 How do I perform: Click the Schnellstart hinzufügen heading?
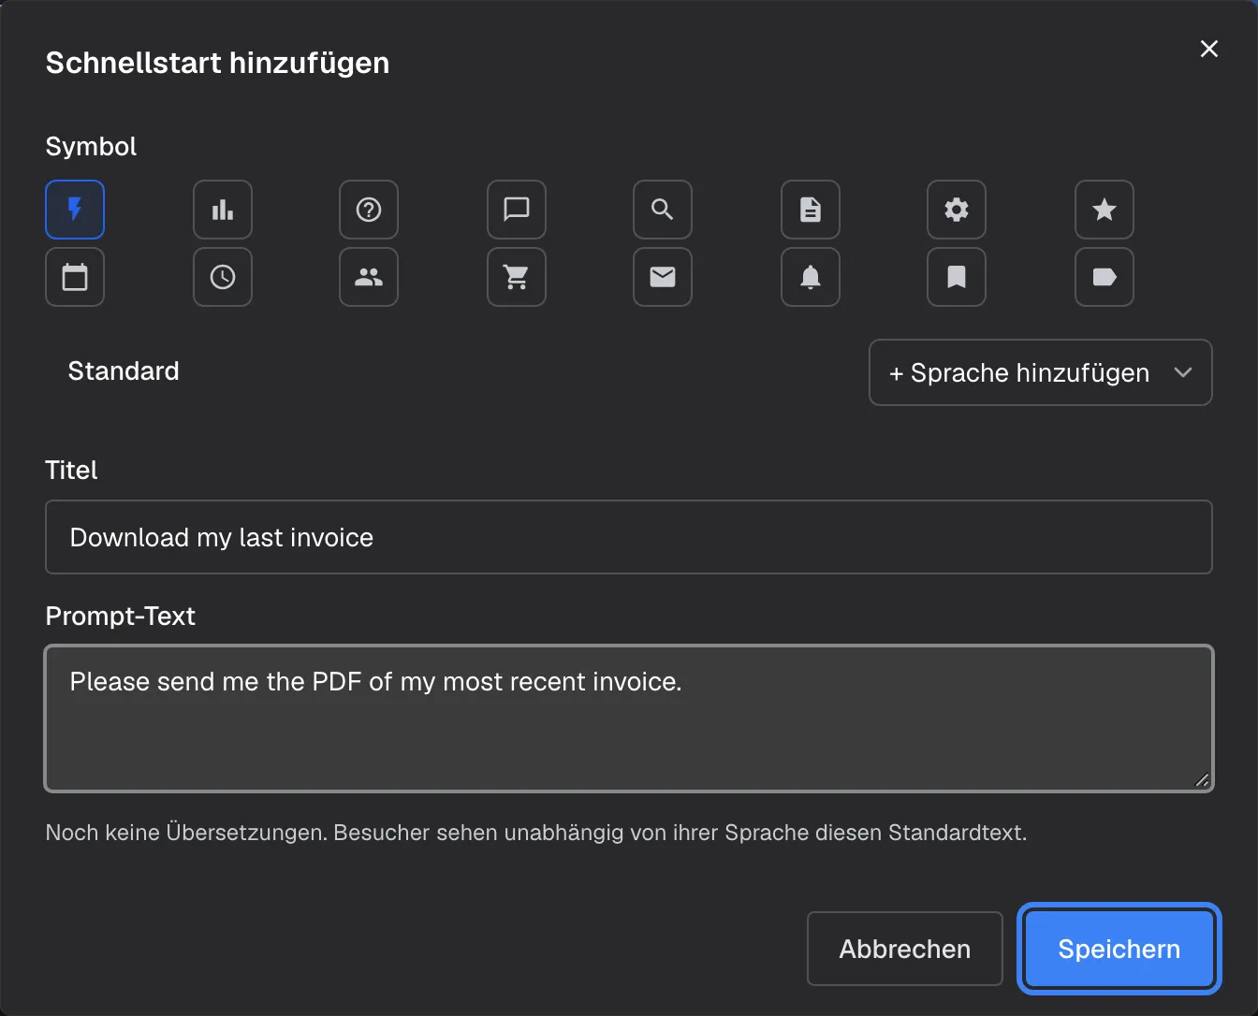(217, 63)
